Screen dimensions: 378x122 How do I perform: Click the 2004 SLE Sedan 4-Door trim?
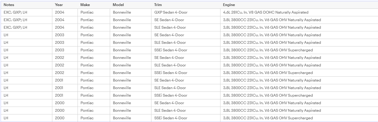170,27
